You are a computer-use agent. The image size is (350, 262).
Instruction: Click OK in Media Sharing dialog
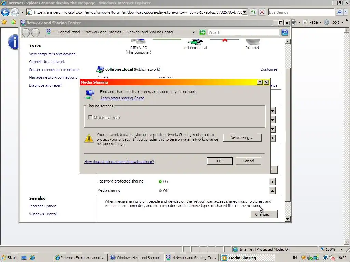(x=220, y=161)
